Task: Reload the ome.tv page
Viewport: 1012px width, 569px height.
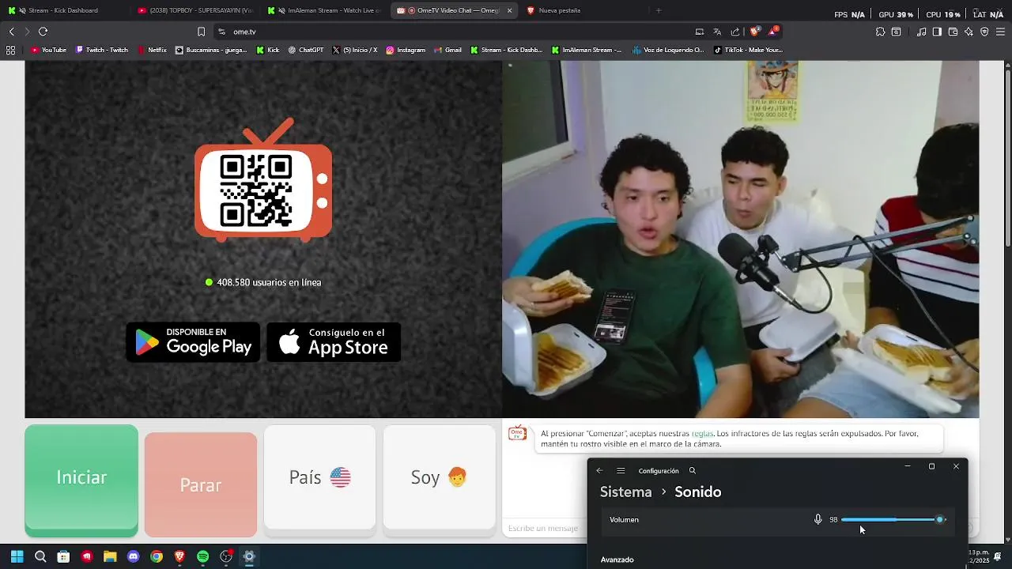Action: tap(43, 32)
